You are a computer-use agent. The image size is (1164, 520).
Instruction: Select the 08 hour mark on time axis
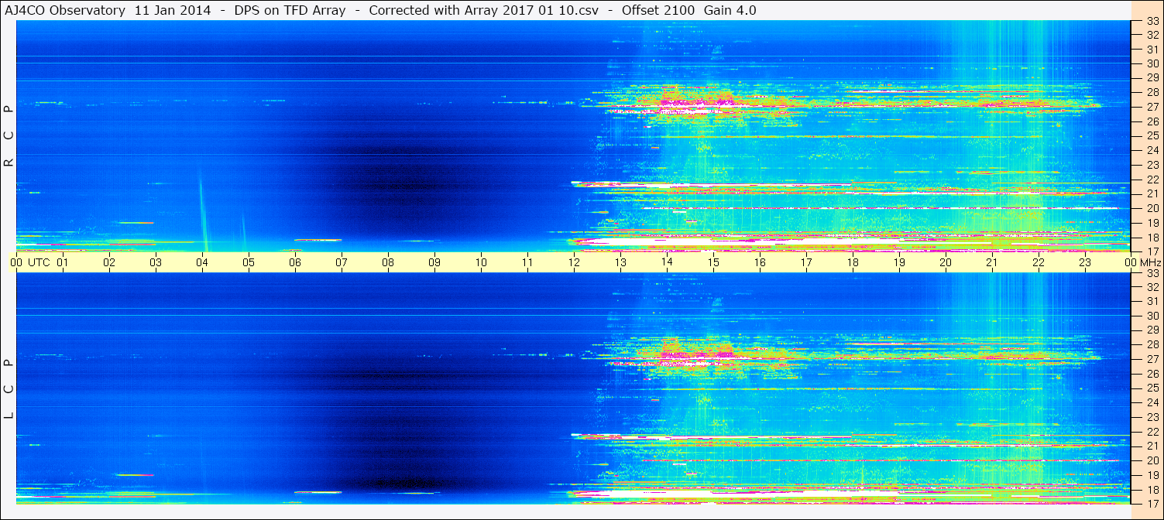tap(388, 262)
